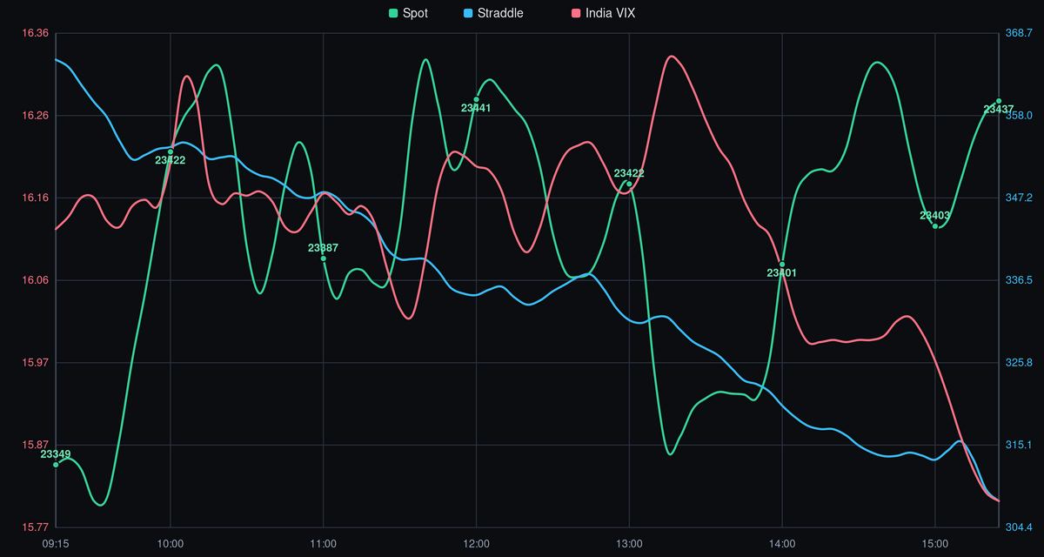Select the 23422 data point at 10:00
1044x557 pixels.
pos(171,151)
